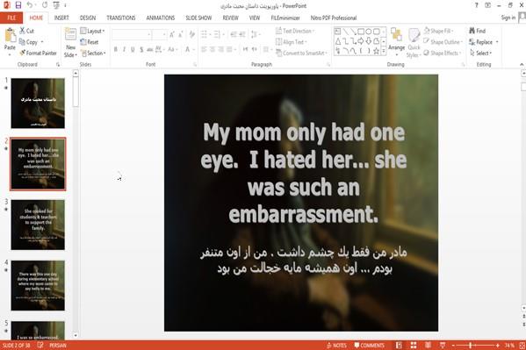Expand the Layout dropdown

92,31
